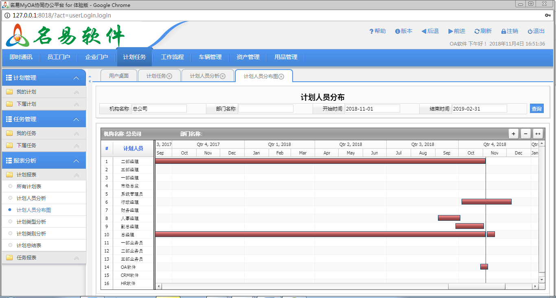Close the 计划人员分析 tab
556x298 pixels.
(x=223, y=76)
